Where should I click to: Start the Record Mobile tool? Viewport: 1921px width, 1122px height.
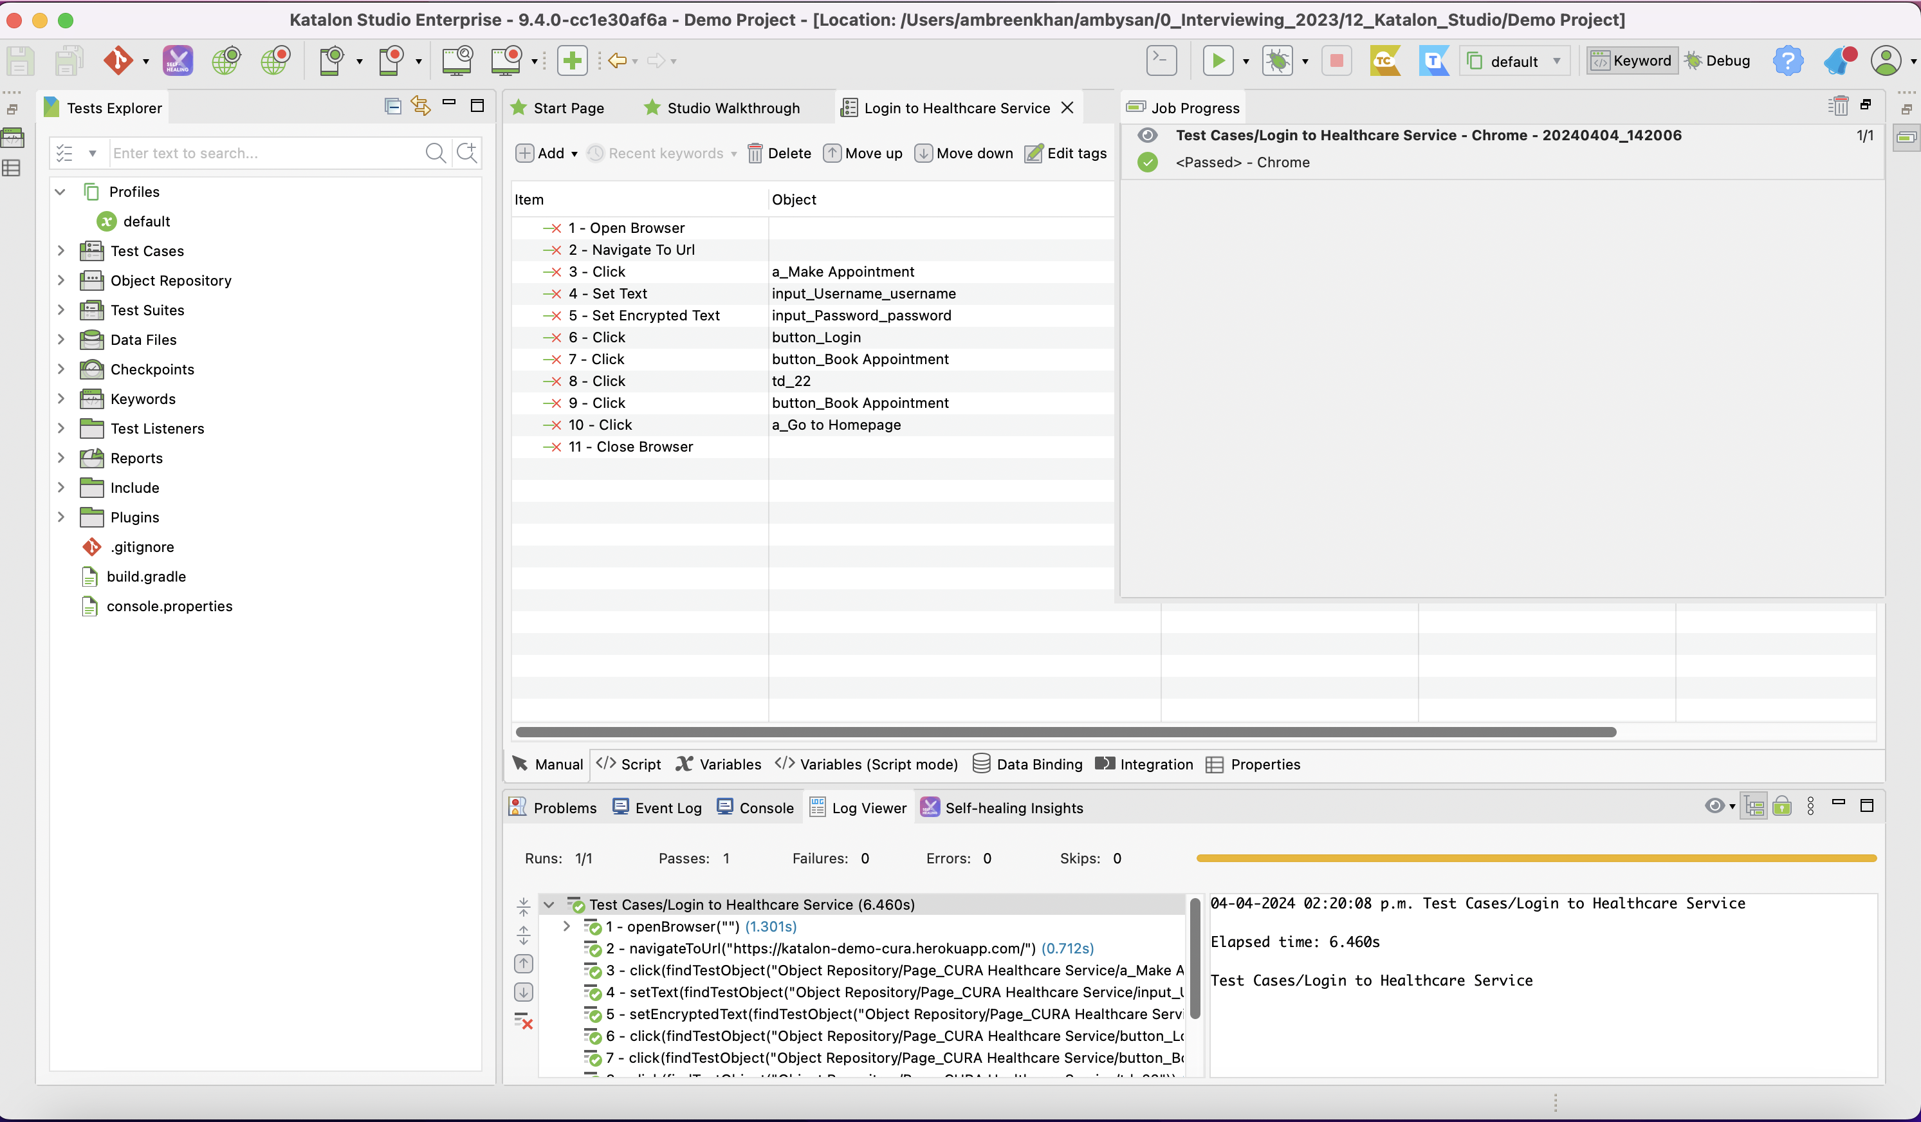coord(391,61)
